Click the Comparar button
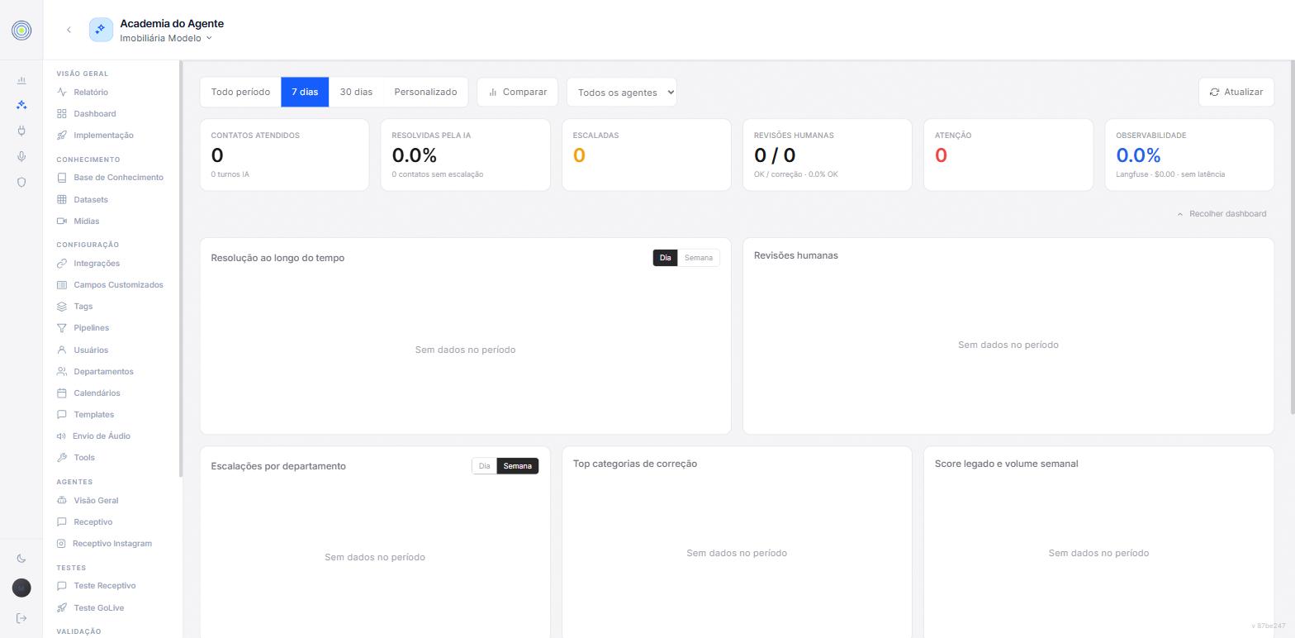1295x638 pixels. coord(517,92)
